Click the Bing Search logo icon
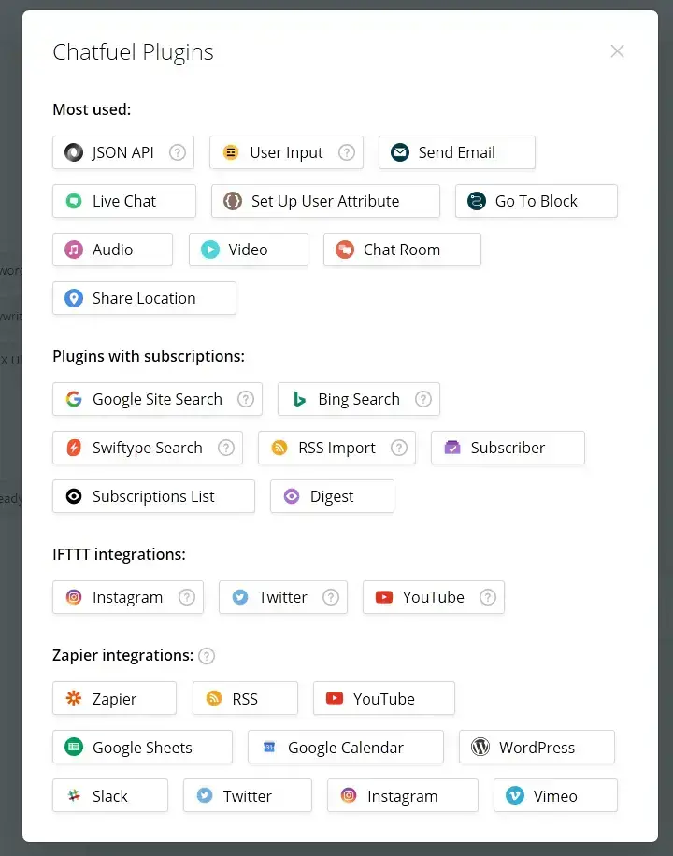The image size is (673, 856). pyautogui.click(x=299, y=399)
